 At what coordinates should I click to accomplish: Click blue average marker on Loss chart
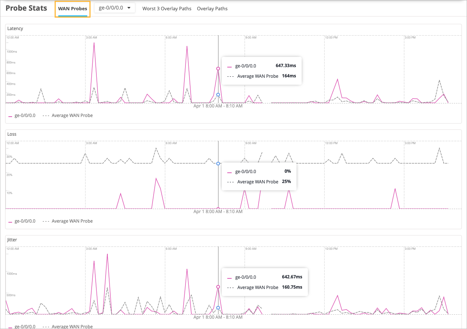(218, 164)
